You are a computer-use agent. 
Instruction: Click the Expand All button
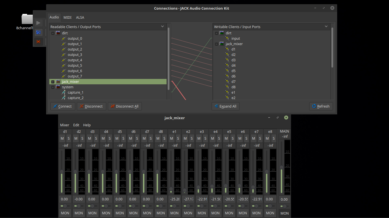click(226, 106)
